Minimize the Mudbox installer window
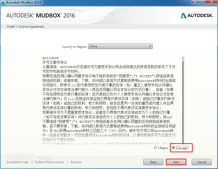Viewport: 218px width, 169px height. click(195, 2)
